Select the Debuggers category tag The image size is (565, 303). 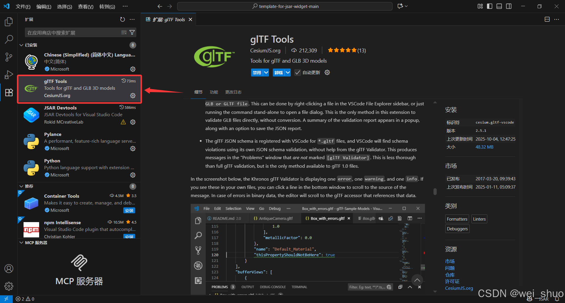457,229
